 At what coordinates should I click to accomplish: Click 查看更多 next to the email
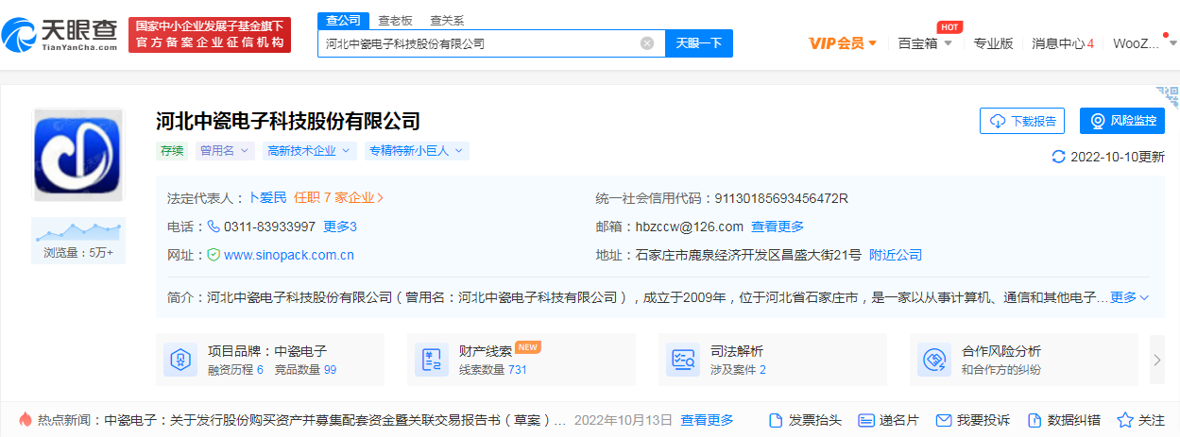click(x=778, y=227)
